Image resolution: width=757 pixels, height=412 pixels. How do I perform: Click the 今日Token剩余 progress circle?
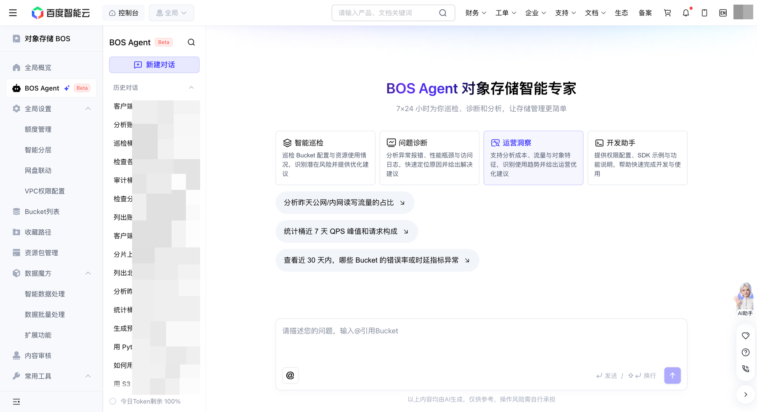113,402
